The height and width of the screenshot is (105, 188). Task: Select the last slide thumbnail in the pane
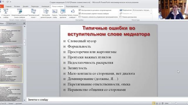click(x=11, y=93)
